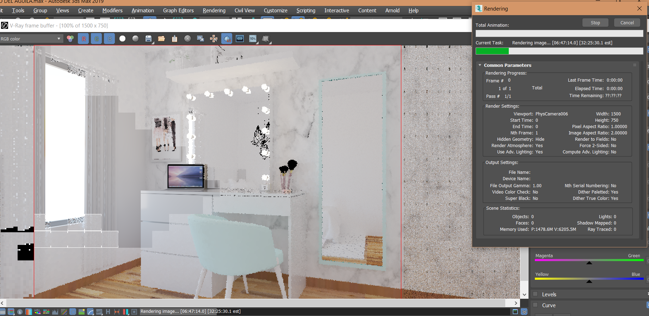Open the Civil View menu
Image resolution: width=649 pixels, height=316 pixels.
coord(245,11)
